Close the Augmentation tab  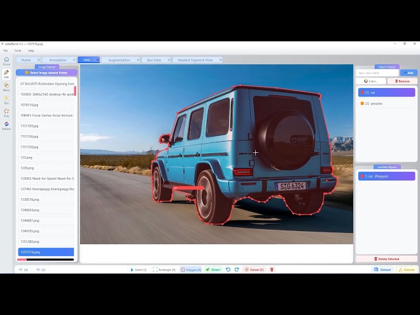click(138, 60)
